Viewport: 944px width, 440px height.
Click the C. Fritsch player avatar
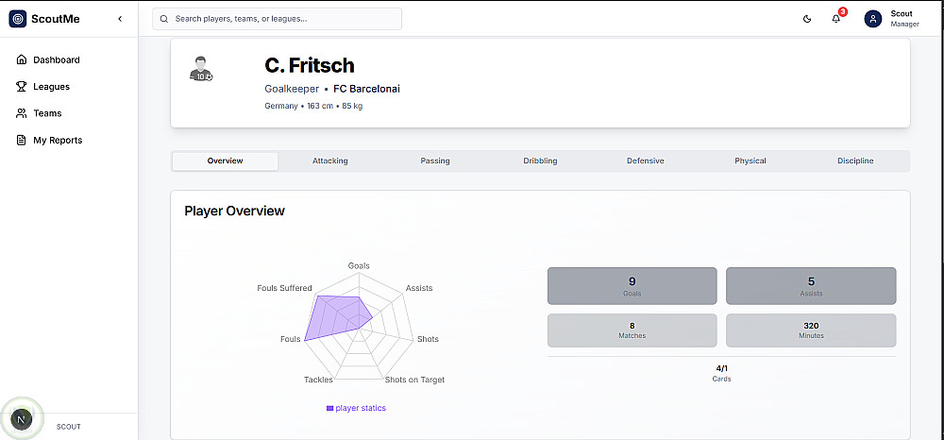pyautogui.click(x=200, y=70)
